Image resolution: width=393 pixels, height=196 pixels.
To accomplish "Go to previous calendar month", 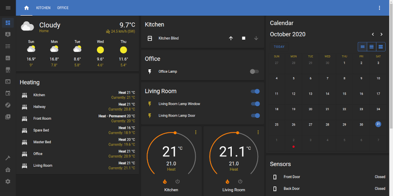I will tap(372, 34).
